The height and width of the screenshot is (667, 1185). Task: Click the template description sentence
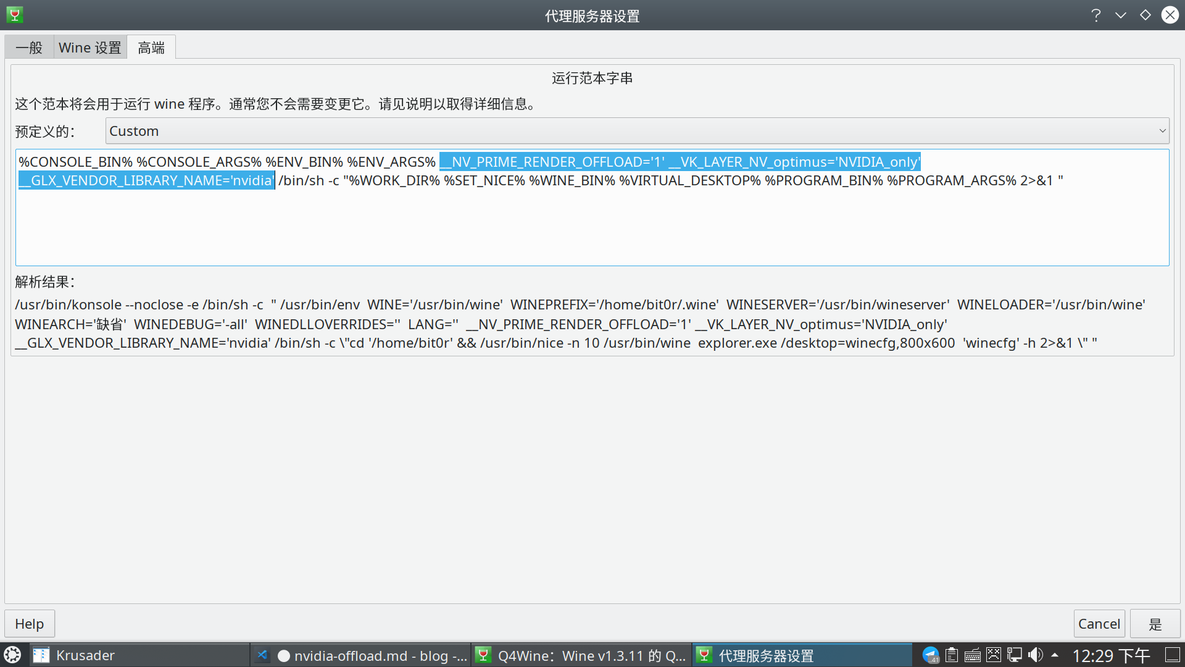click(x=276, y=104)
